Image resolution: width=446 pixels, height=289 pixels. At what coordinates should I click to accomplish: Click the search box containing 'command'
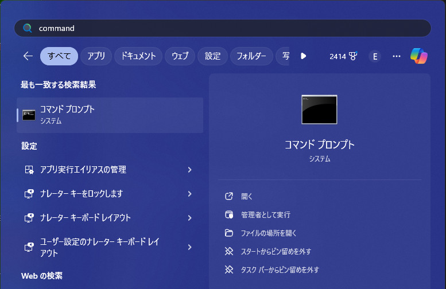point(223,28)
